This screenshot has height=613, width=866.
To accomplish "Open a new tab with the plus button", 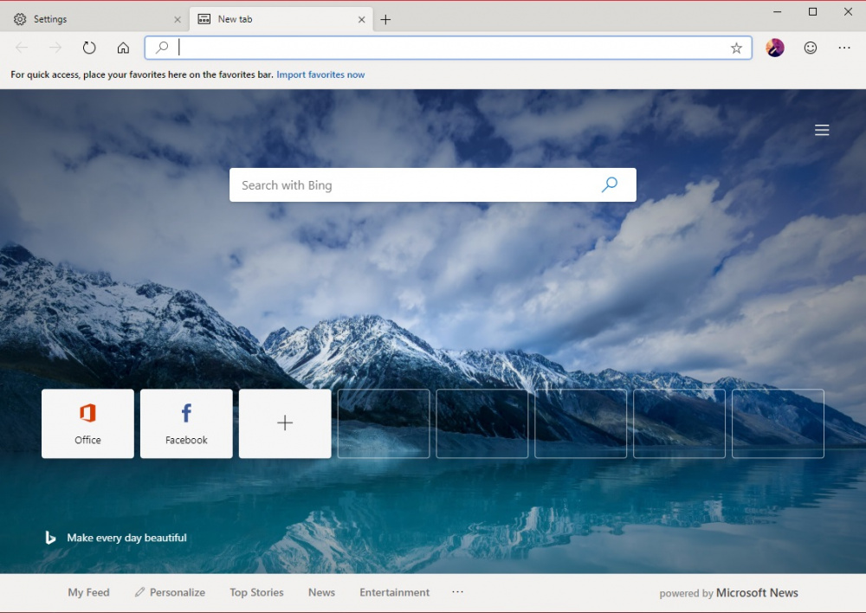I will [x=385, y=19].
